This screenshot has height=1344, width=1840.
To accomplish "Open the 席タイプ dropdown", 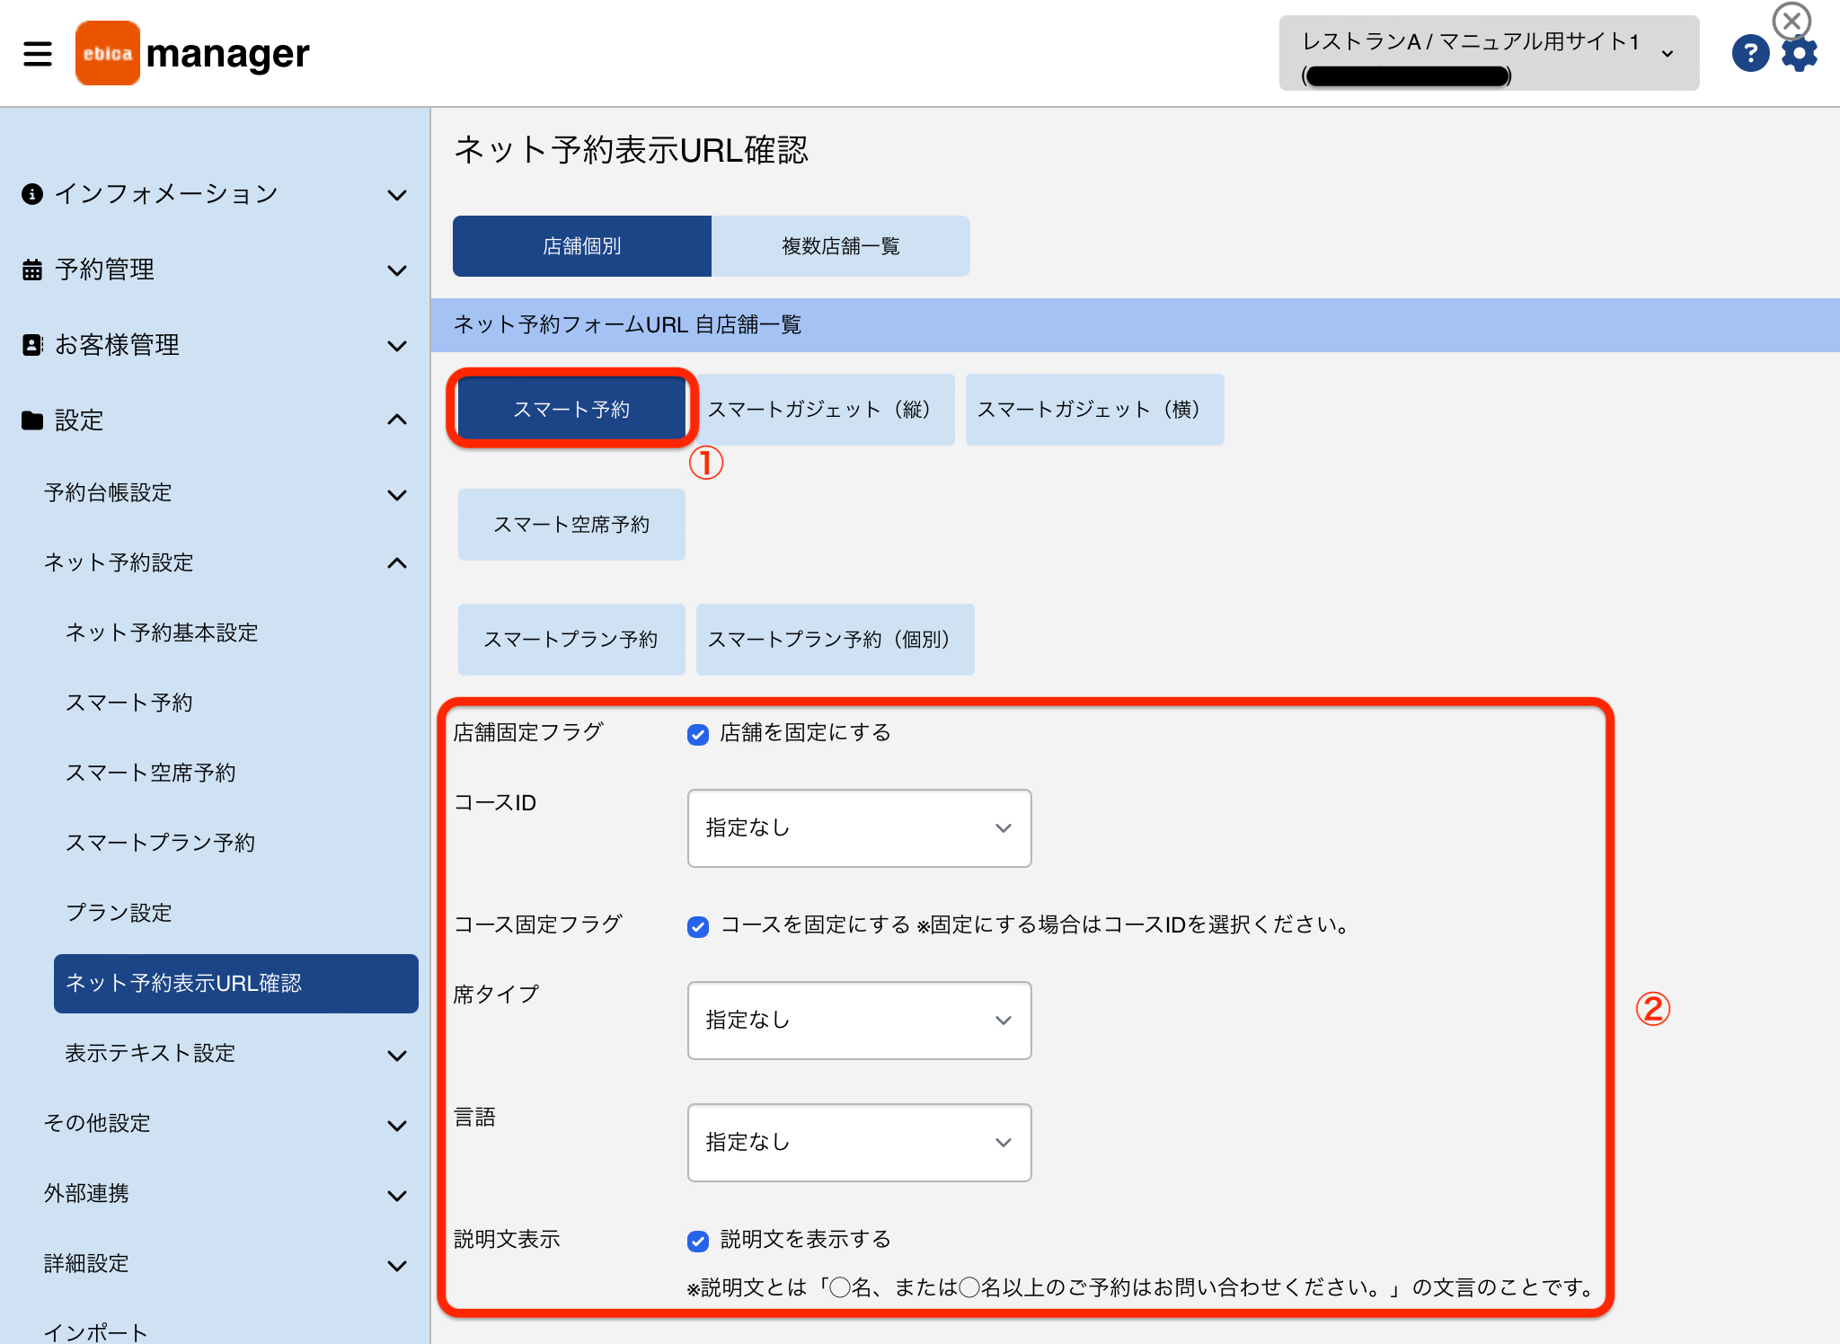I will [x=859, y=1021].
